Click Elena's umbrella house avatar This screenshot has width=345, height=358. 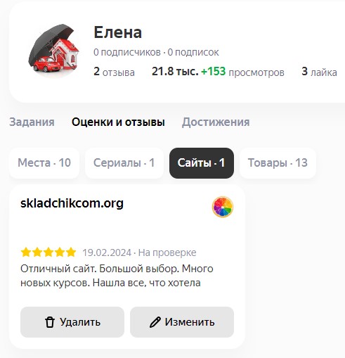click(x=53, y=50)
